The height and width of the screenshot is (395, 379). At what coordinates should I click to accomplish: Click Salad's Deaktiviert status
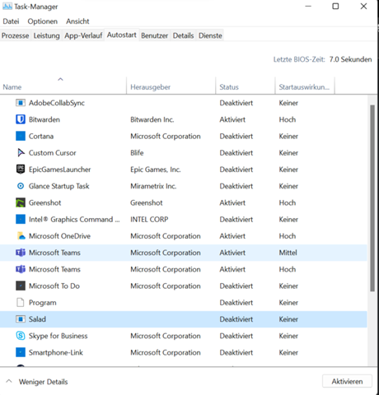pyautogui.click(x=236, y=319)
